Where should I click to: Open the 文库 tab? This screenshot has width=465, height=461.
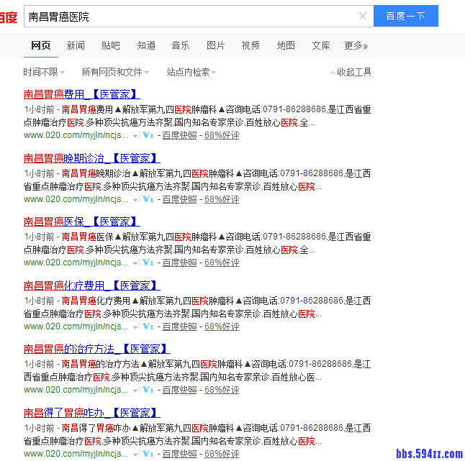point(321,45)
